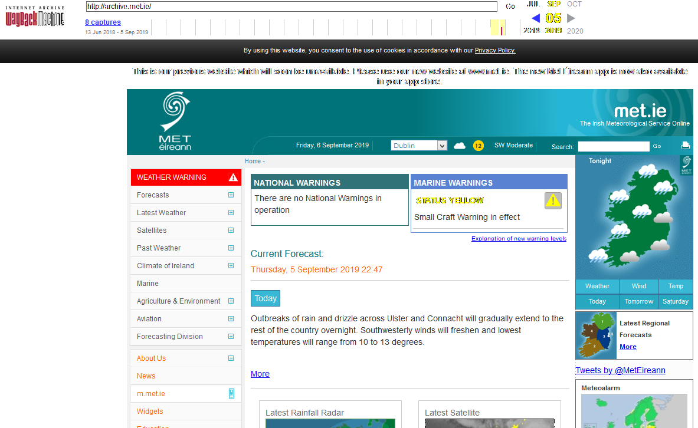Click the Met Éireann swirl logo
Viewport: 698px width, 428px height.
(176, 121)
